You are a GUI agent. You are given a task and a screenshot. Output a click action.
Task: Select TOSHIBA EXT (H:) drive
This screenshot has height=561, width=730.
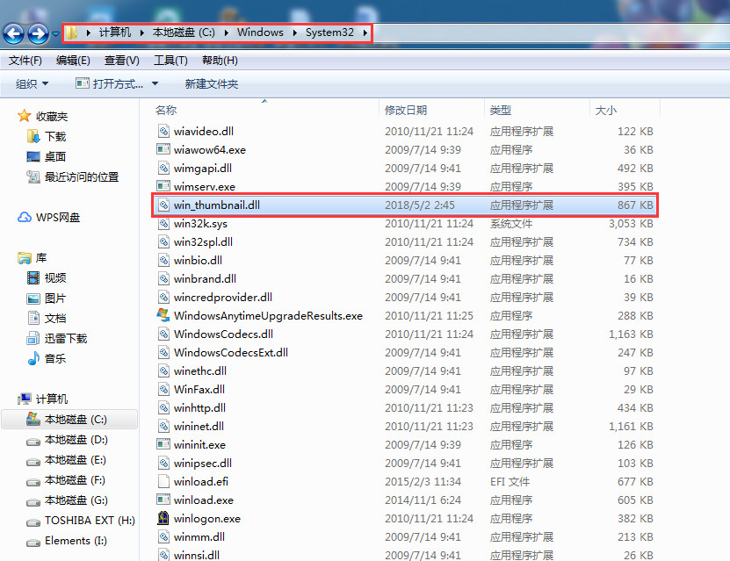pyautogui.click(x=81, y=521)
